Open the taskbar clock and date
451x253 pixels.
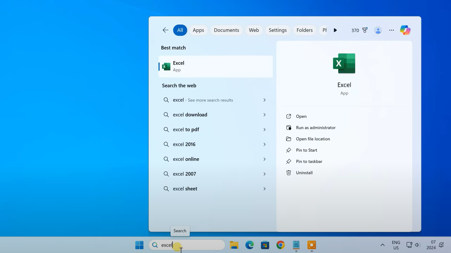click(x=431, y=245)
